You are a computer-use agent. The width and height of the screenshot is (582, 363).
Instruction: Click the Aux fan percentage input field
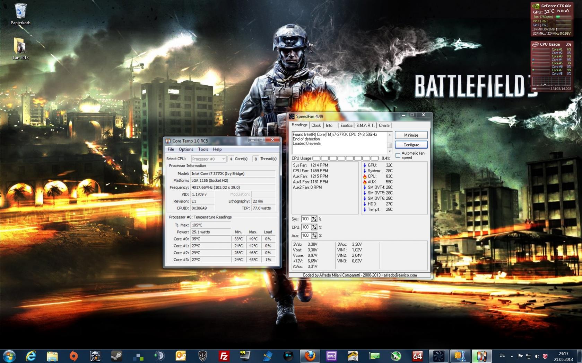tap(306, 236)
